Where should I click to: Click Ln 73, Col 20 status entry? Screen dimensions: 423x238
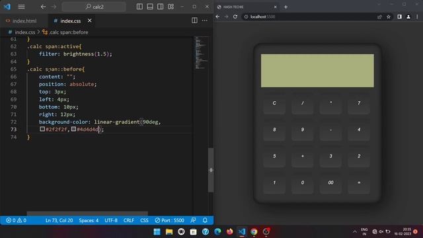coord(59,220)
